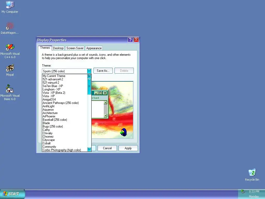Choose the AmigaOS4 theme
The height and width of the screenshot is (199, 265).
tap(64, 99)
